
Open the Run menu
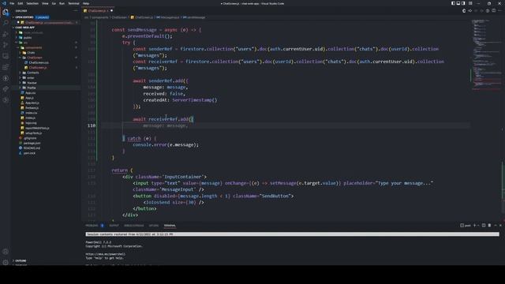[x=62, y=3]
